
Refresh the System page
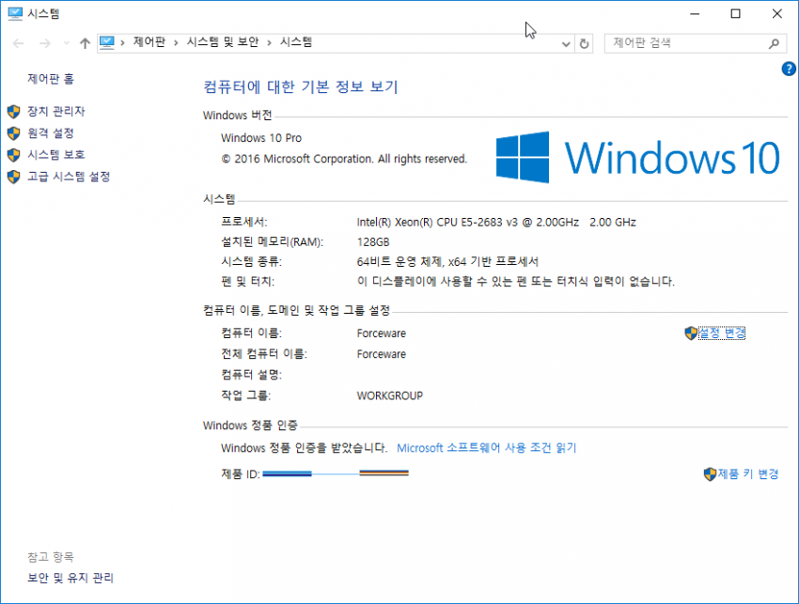point(585,43)
